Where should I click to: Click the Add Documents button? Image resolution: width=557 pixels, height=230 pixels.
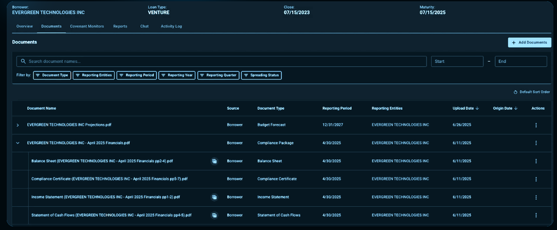point(529,42)
